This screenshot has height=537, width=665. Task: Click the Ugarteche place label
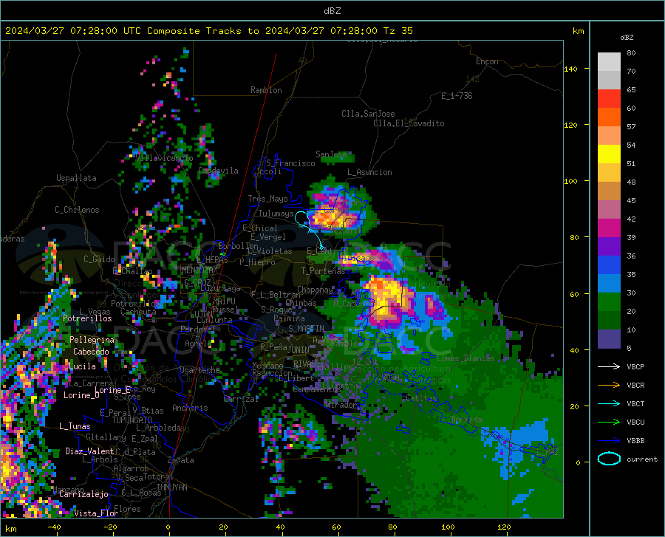point(199,370)
